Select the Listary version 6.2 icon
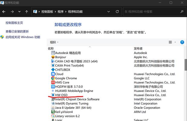The width and height of the screenshot is (187, 121). coord(53,116)
